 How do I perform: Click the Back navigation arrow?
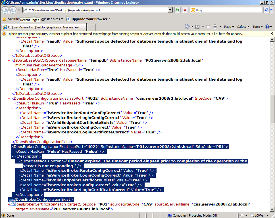(x=5, y=10)
